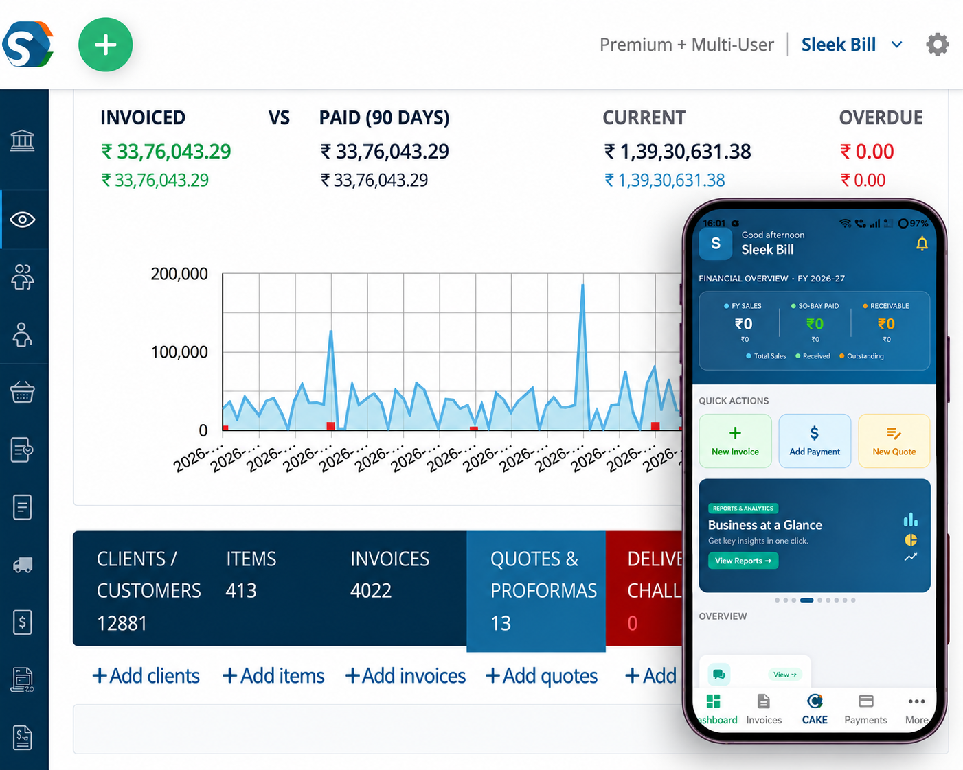Open the invoice with settings sidebar icon
The width and height of the screenshot is (963, 770).
click(x=23, y=680)
